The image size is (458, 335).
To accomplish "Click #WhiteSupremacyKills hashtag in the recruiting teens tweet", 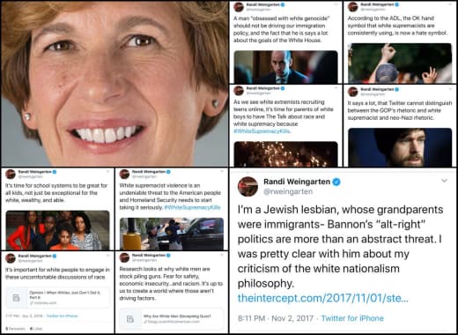I will click(x=262, y=131).
